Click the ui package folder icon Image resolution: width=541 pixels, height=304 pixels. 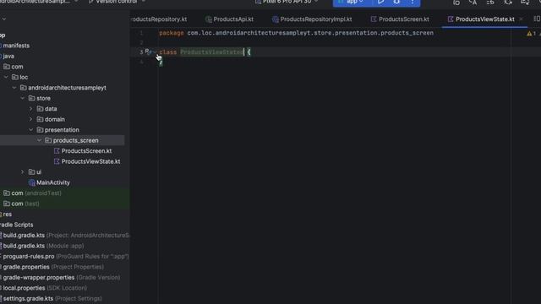tap(32, 172)
